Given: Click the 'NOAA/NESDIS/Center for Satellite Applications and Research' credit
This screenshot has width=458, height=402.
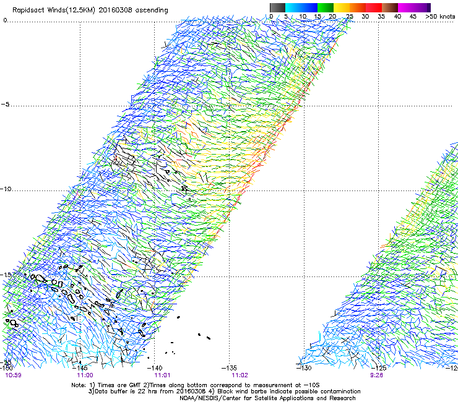Looking at the screenshot, I should 267,398.
